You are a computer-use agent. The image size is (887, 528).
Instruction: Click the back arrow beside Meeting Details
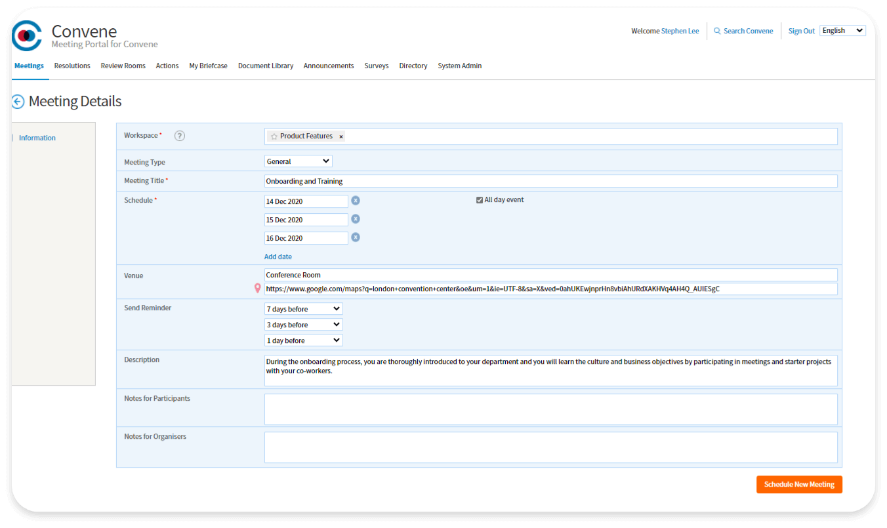pos(18,102)
